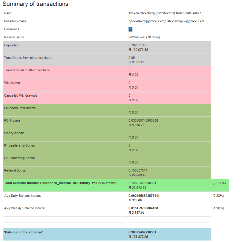
Task: Click the user name Jxhxnn Stxxnbxrg
Action: (x=141, y=13)
